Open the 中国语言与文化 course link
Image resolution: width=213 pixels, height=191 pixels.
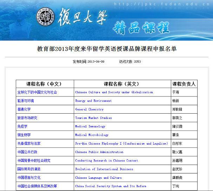pyautogui.click(x=29, y=178)
